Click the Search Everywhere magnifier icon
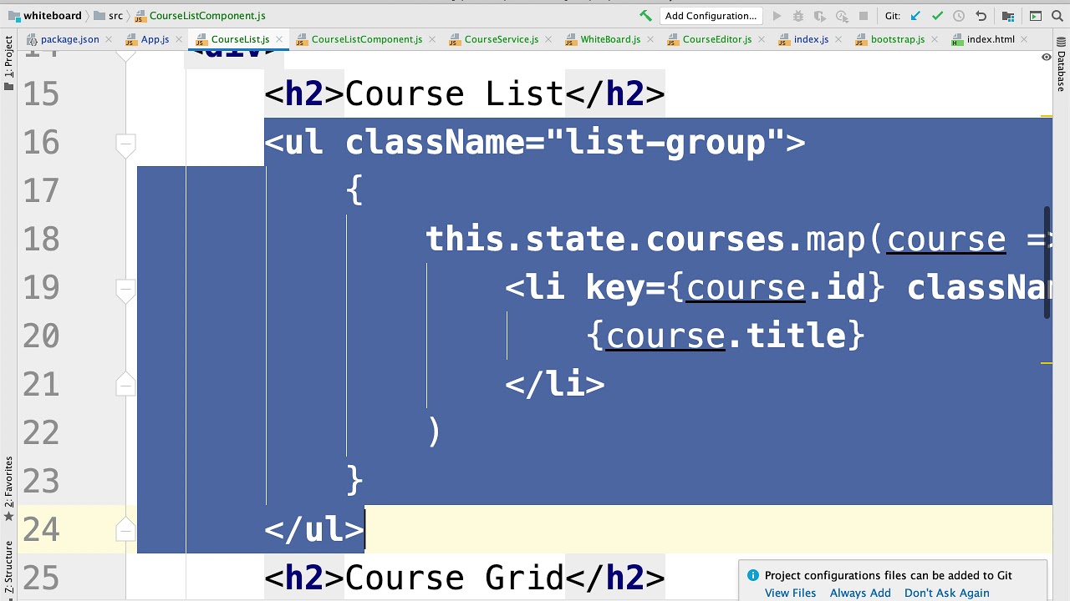Screen dimensions: 1070x601 pos(1058,16)
